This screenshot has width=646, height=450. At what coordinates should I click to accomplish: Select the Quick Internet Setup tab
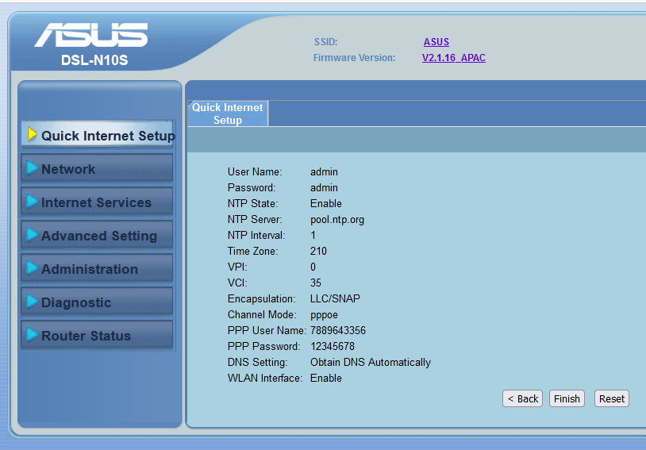tap(228, 113)
